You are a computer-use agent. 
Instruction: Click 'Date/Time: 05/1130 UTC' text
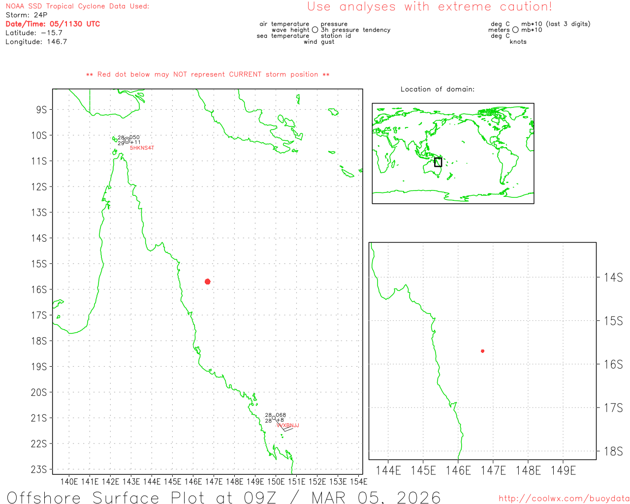(53, 24)
